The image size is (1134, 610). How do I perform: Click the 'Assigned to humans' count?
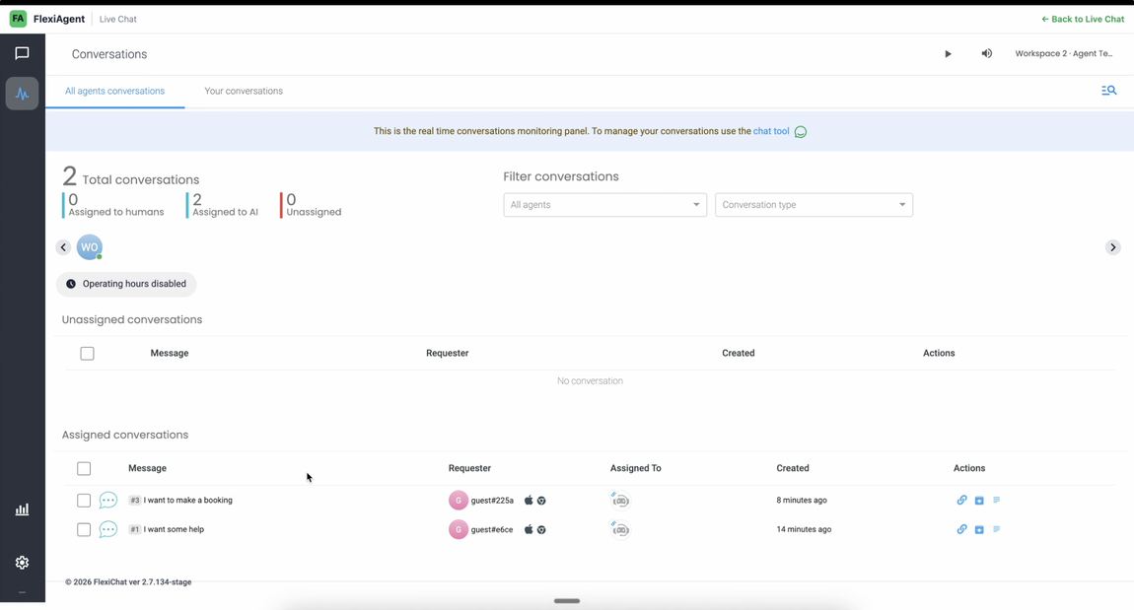tap(114, 205)
